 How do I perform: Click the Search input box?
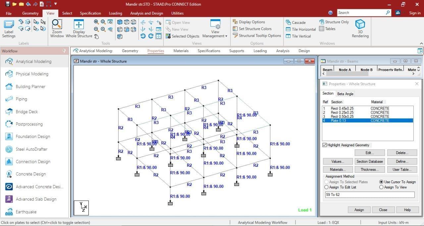coord(361,13)
